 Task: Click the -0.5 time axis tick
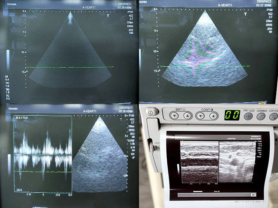coord(57,195)
